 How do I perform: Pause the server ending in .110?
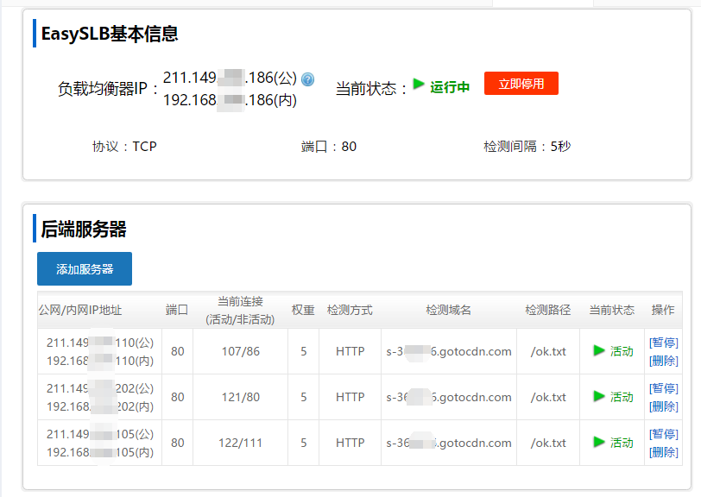pyautogui.click(x=663, y=343)
